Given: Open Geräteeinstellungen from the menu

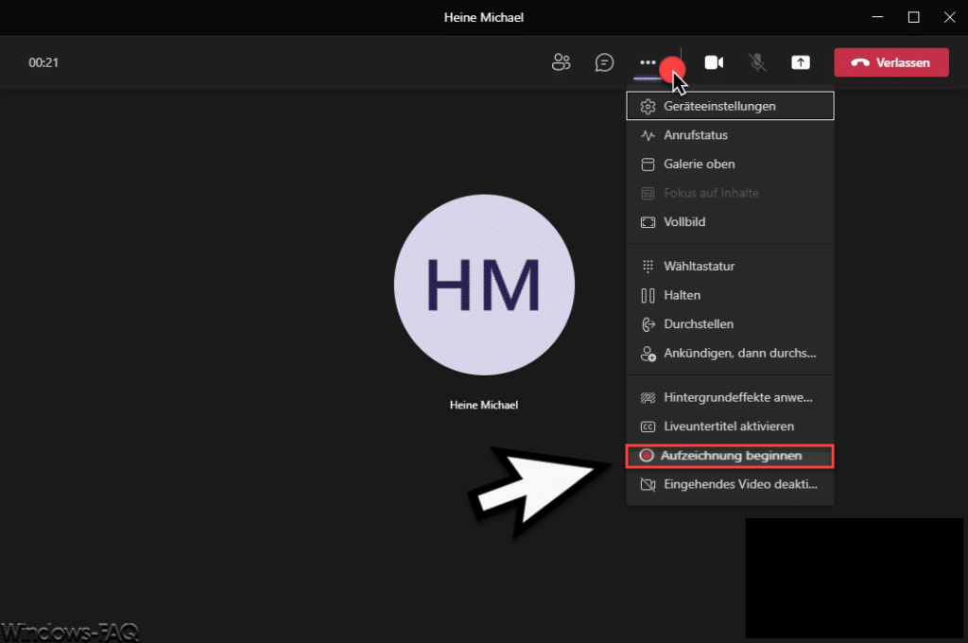Looking at the screenshot, I should coord(730,106).
